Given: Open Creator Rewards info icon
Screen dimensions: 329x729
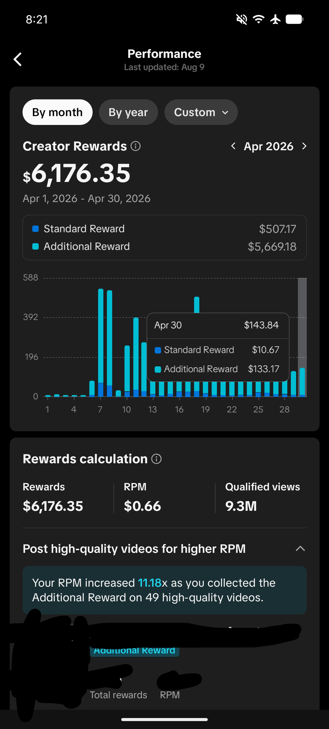Looking at the screenshot, I should (136, 146).
